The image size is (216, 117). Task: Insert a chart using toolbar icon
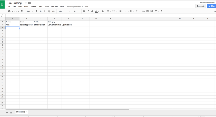pyautogui.click(x=152, y=11)
